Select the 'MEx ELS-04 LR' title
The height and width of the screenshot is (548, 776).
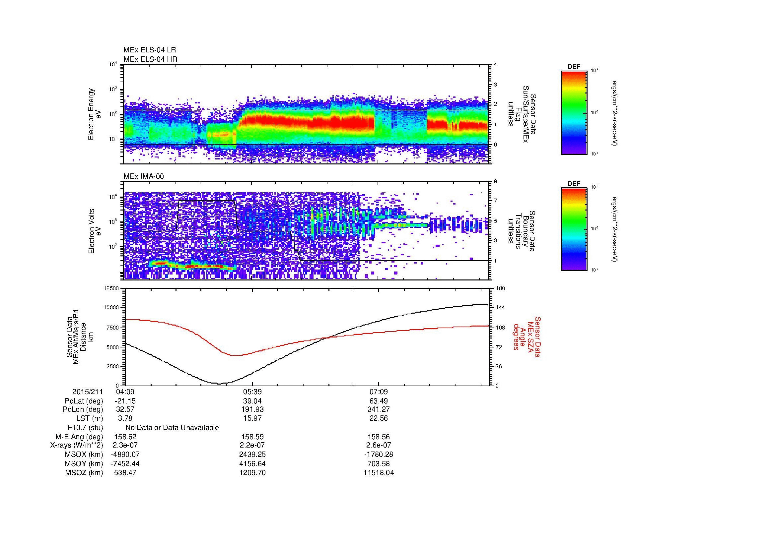pyautogui.click(x=150, y=50)
